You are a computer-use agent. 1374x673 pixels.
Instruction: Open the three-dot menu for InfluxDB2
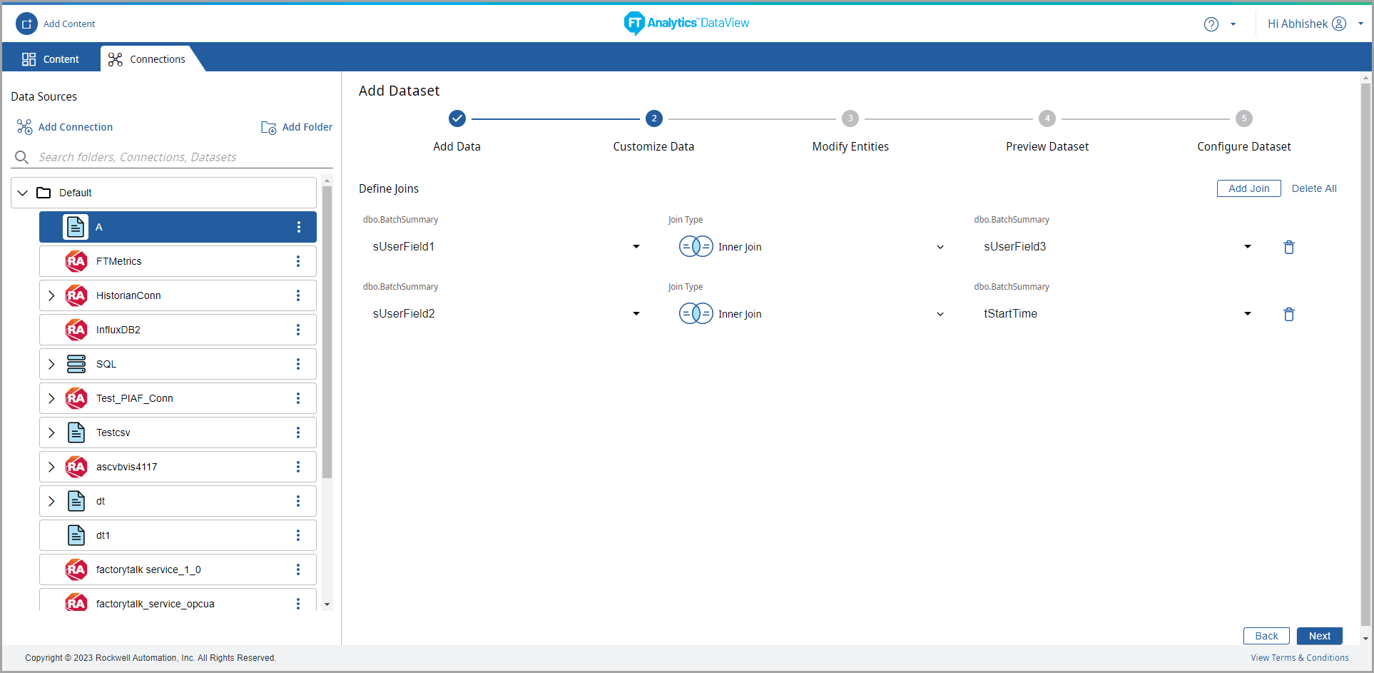(298, 330)
